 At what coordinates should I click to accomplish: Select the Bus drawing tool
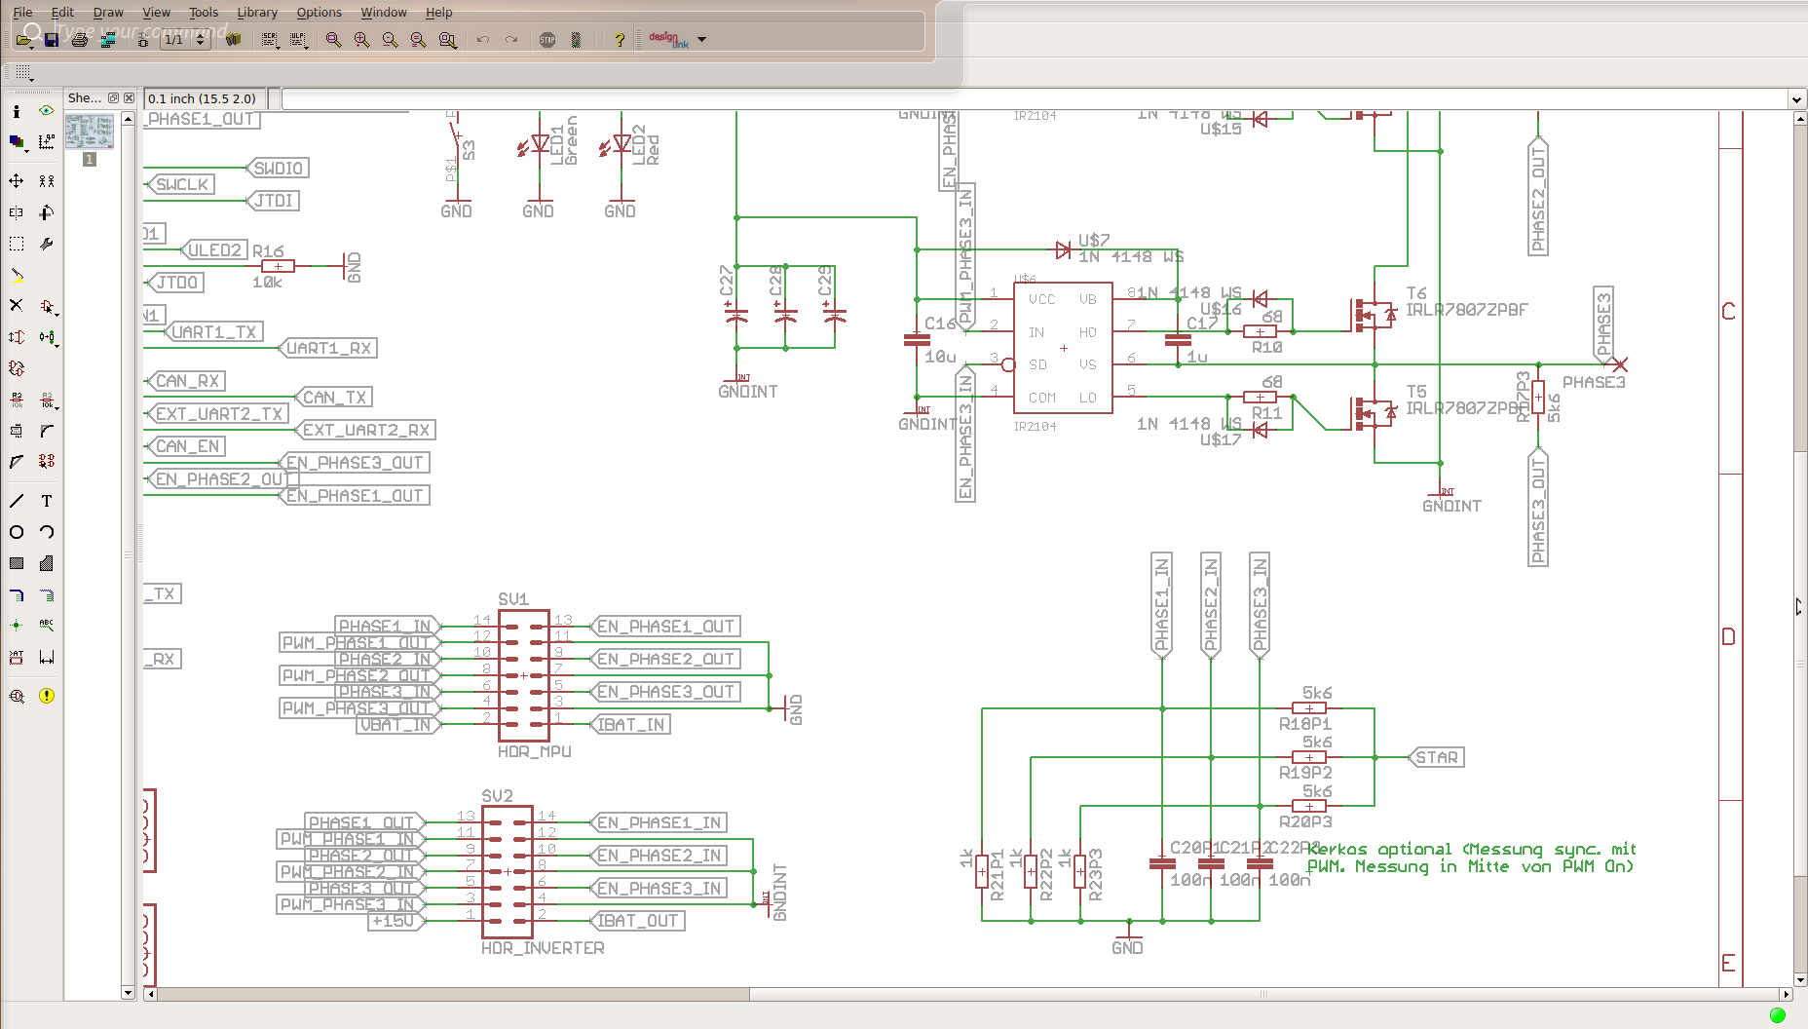(17, 594)
